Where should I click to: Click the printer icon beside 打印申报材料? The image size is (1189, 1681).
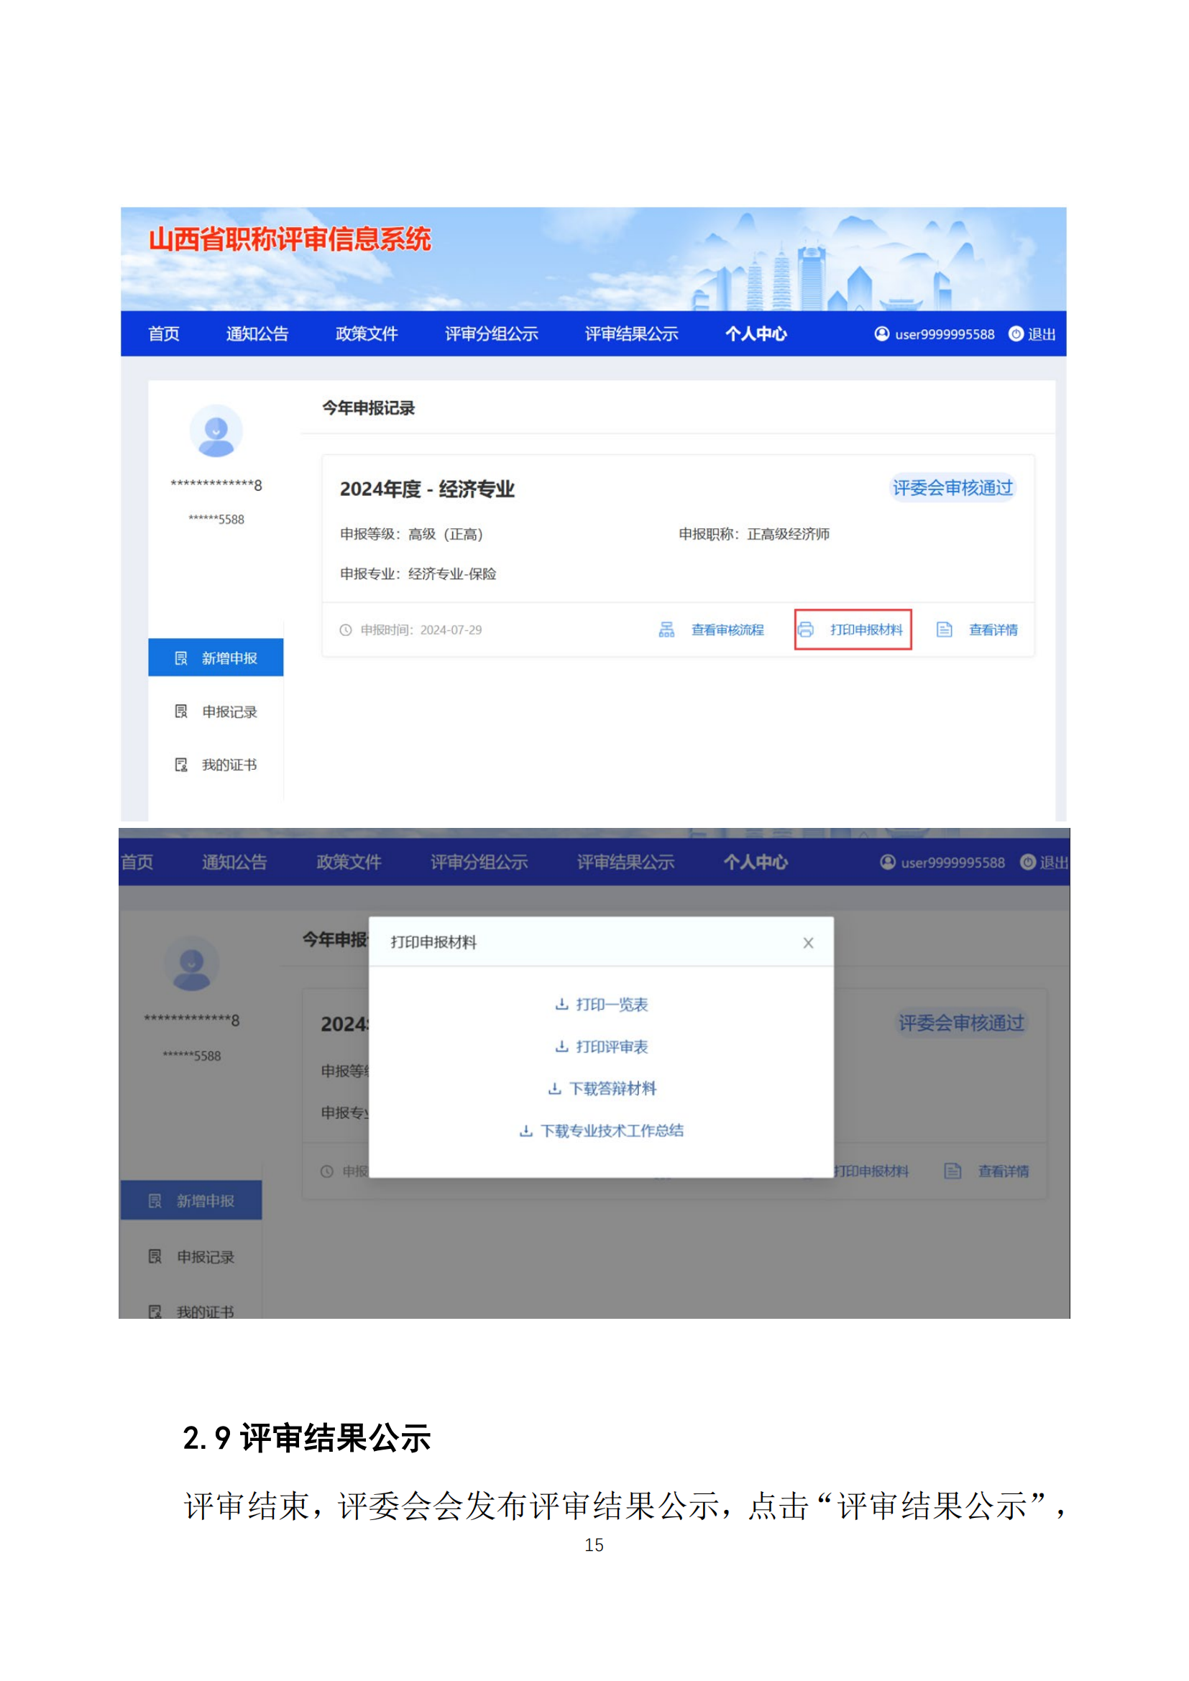coord(805,630)
